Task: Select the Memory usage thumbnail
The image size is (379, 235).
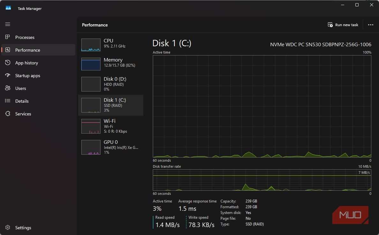Action: click(91, 64)
